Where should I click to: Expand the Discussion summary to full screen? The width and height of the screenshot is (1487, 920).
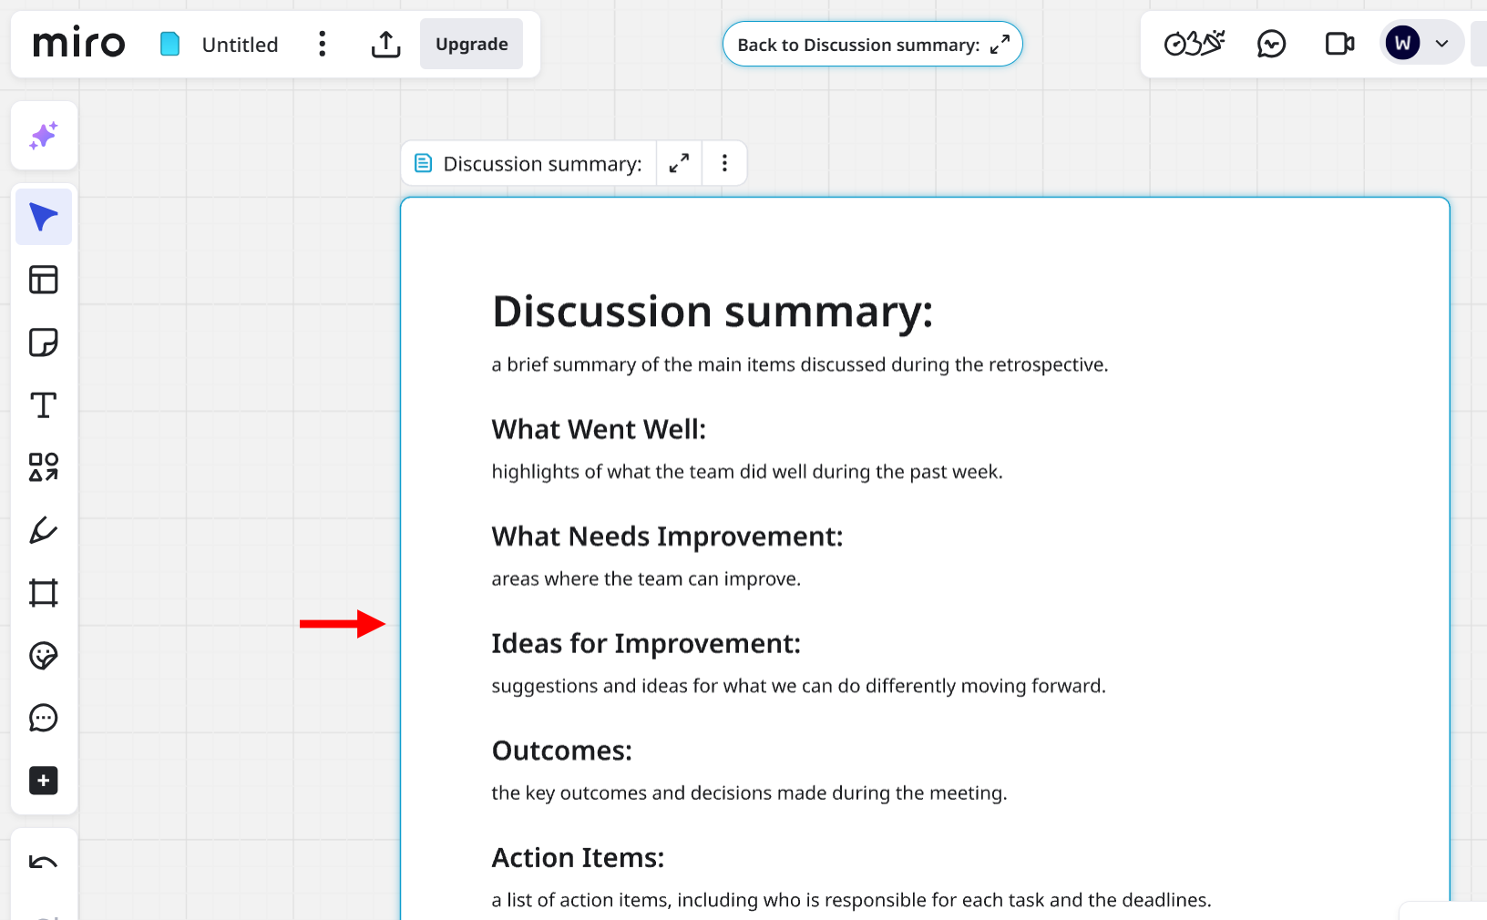tap(678, 163)
